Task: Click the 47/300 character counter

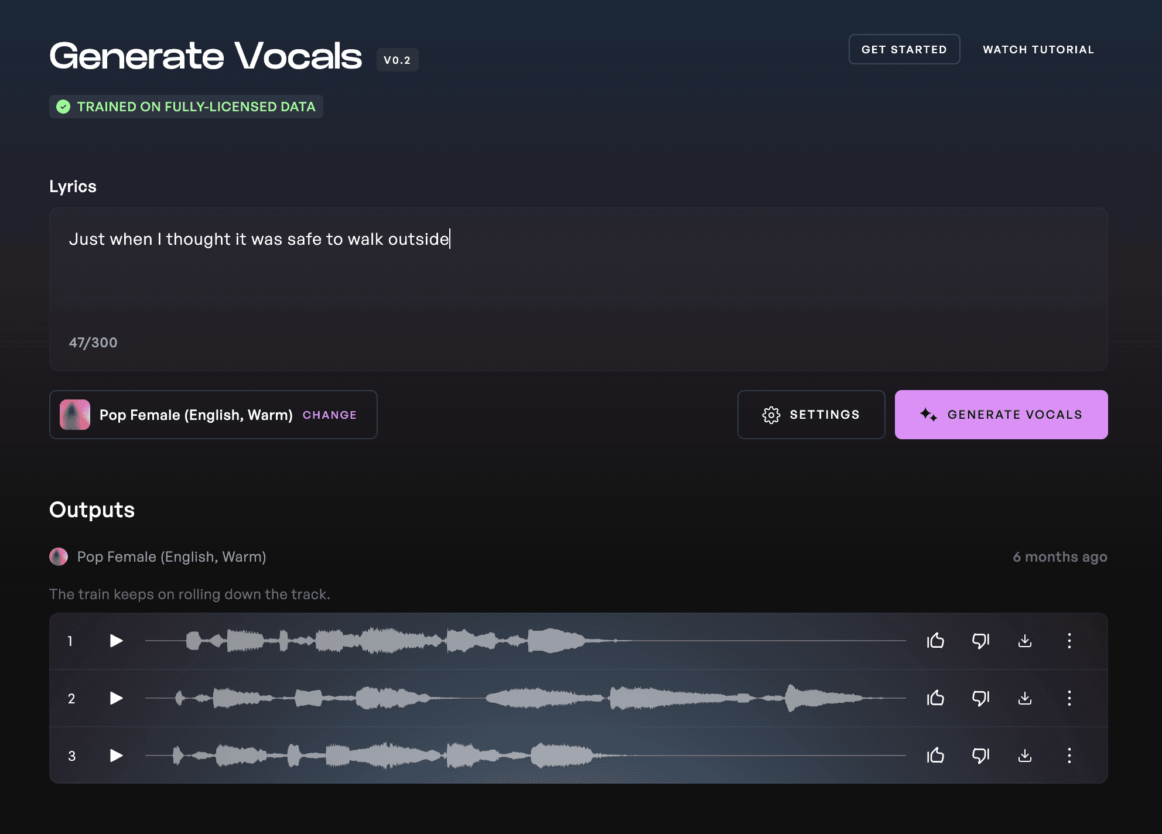Action: pyautogui.click(x=93, y=343)
